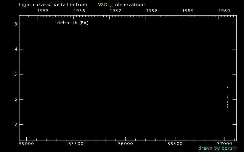Click the 1956 year label on top axis
The height and width of the screenshot is (152, 244).
tap(79, 11)
